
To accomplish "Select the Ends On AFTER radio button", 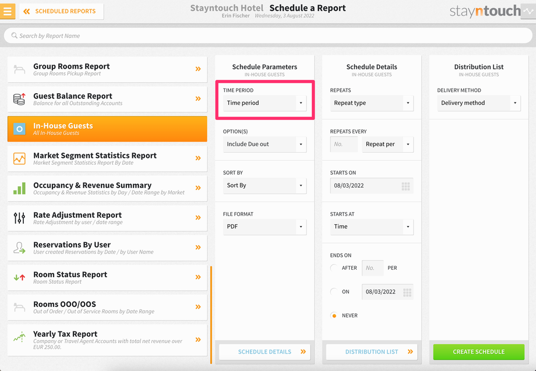I will click(x=334, y=268).
